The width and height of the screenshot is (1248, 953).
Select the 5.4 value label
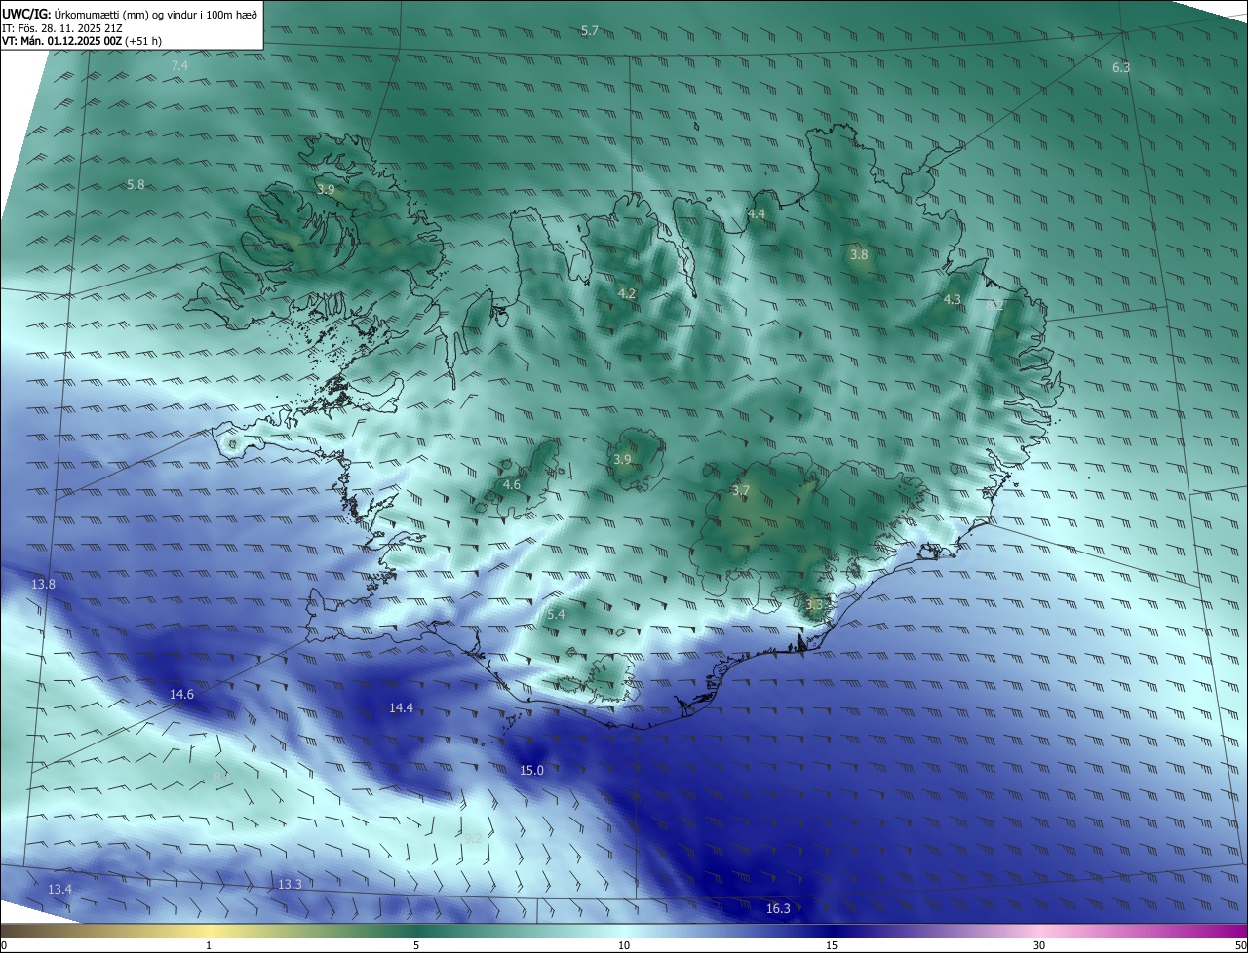tap(556, 614)
